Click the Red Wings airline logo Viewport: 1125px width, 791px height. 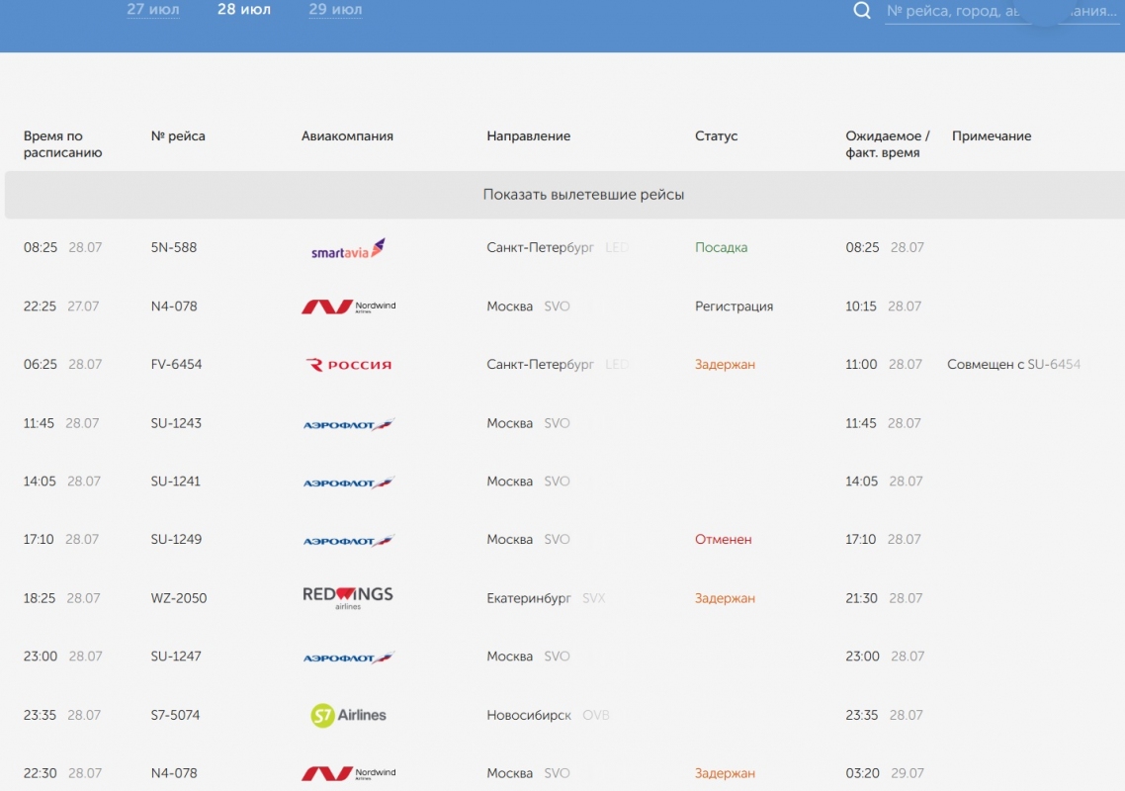(348, 597)
